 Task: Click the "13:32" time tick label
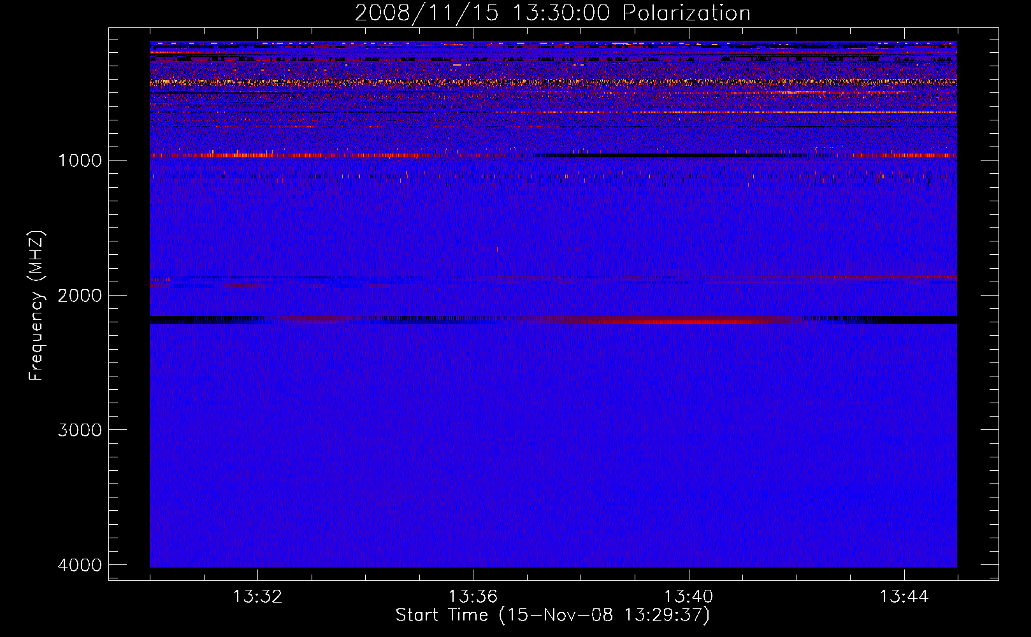click(x=257, y=597)
